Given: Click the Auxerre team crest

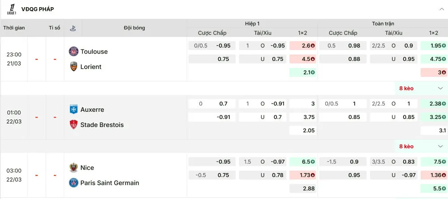Looking at the screenshot, I should point(73,110).
